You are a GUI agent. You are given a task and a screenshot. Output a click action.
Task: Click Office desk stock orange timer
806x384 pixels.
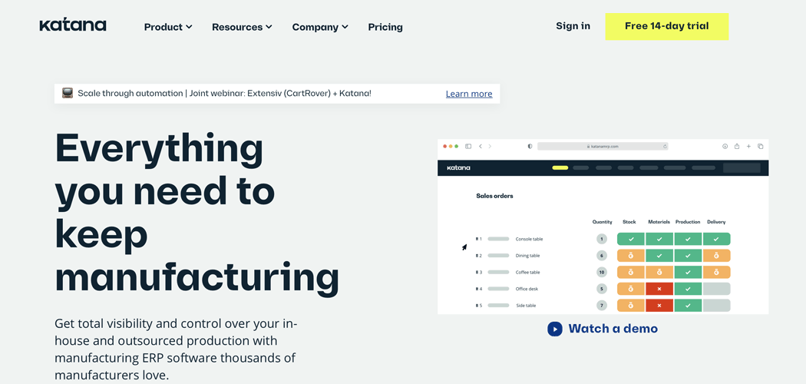coord(631,289)
